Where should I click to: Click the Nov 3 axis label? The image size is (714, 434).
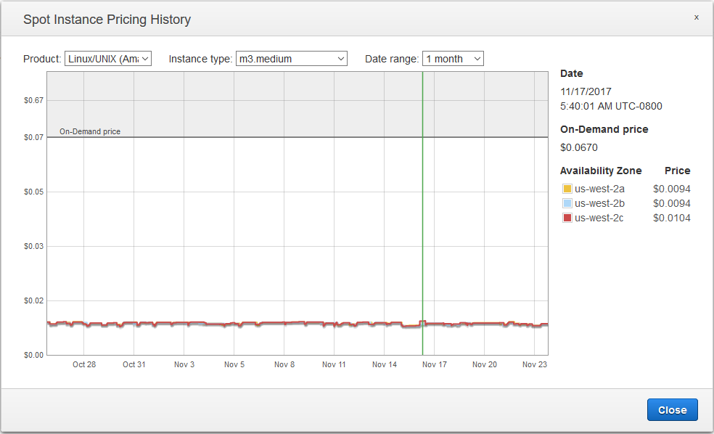[x=184, y=364]
